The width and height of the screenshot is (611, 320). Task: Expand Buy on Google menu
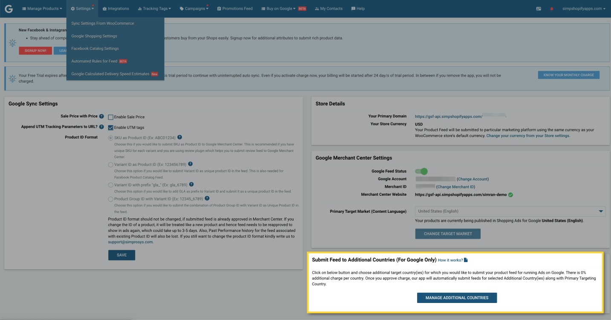(x=278, y=9)
